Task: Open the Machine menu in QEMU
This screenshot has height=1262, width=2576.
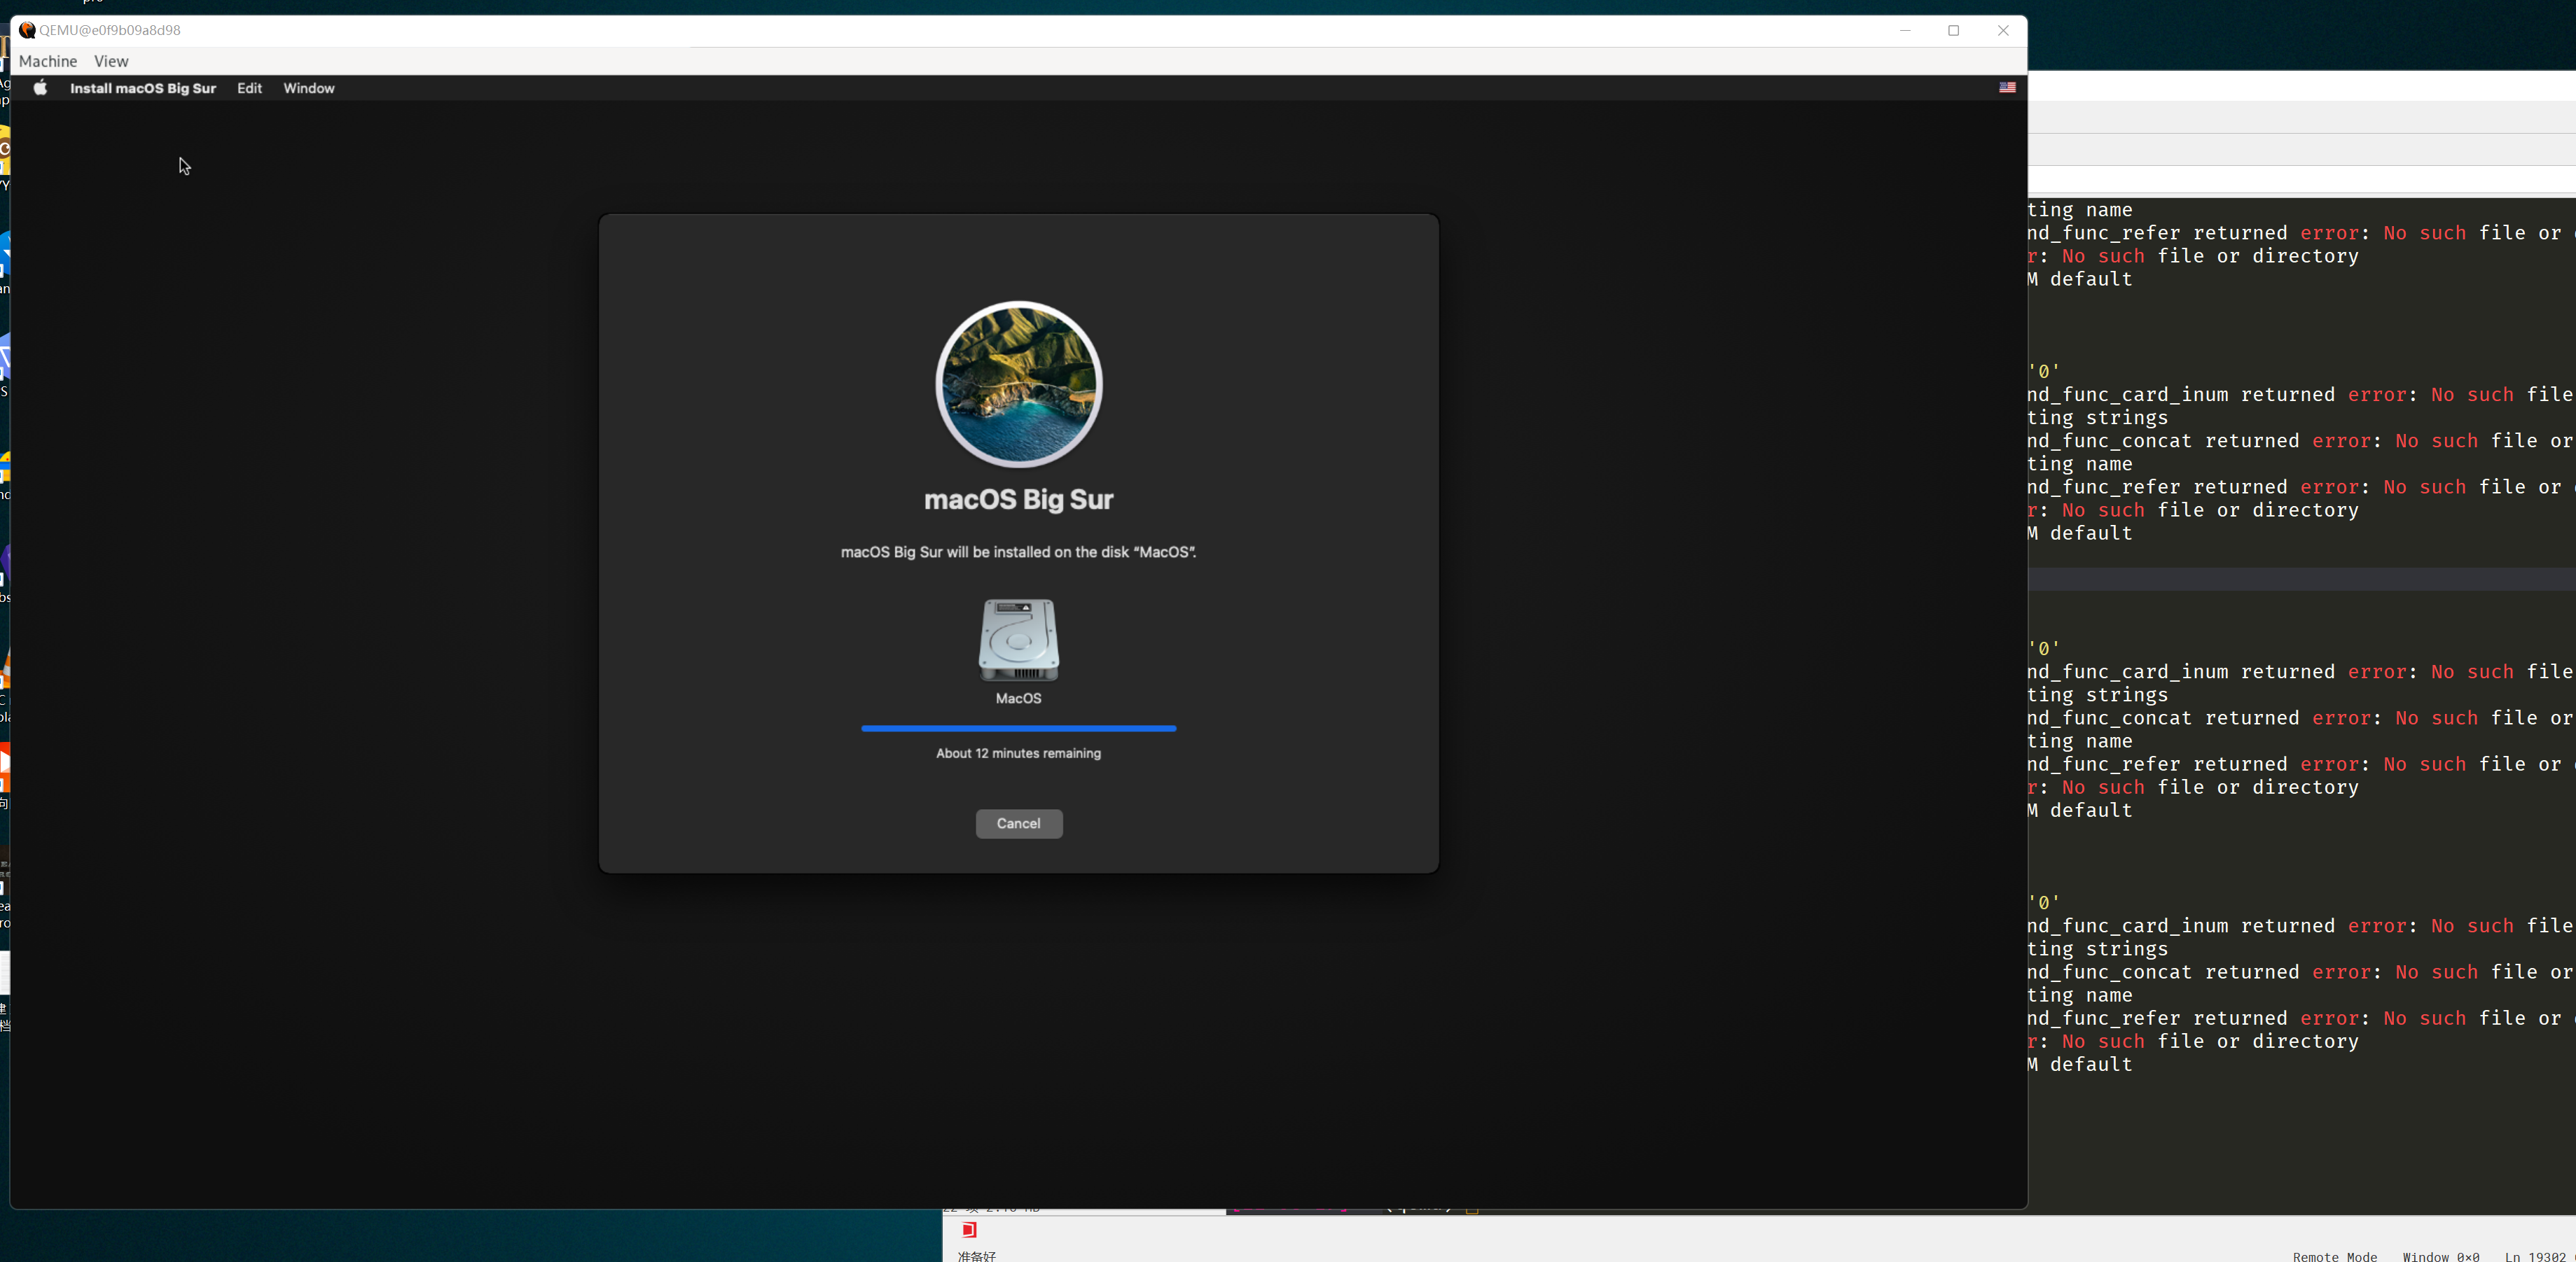Action: (48, 61)
